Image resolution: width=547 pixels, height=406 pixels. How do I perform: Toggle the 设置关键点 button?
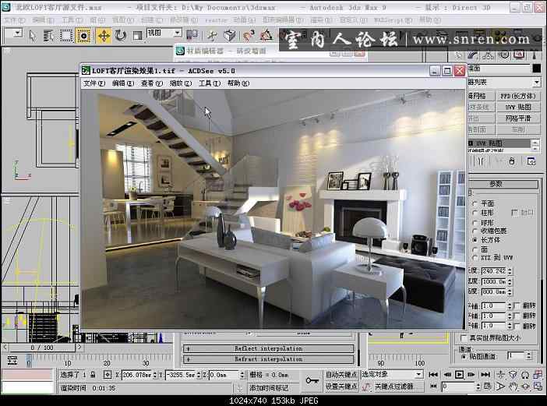coord(341,387)
